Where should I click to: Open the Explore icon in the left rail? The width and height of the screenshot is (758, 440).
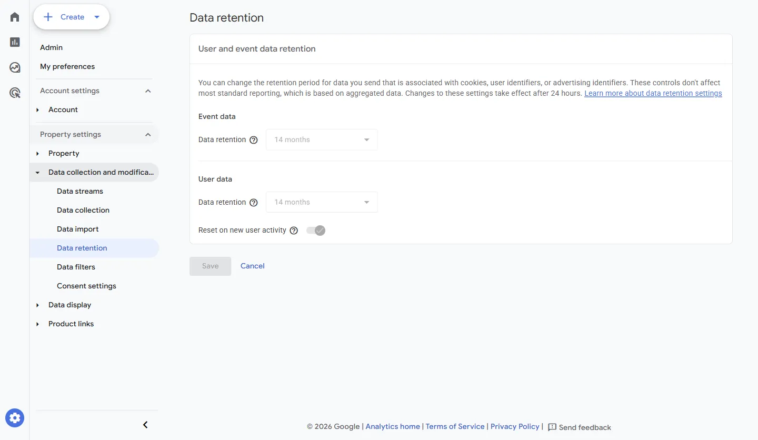point(15,67)
